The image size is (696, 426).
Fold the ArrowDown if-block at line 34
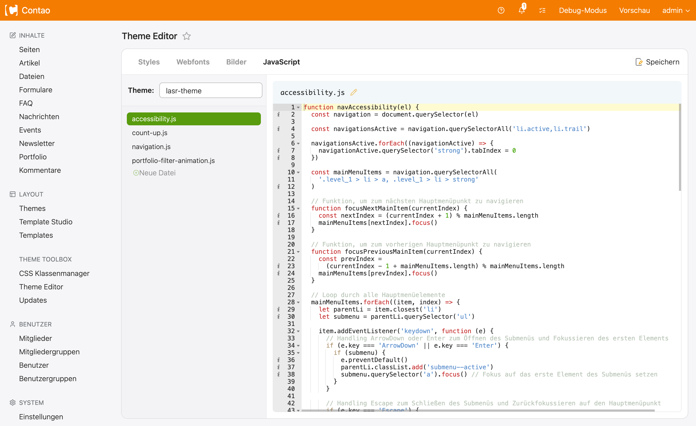pyautogui.click(x=298, y=346)
